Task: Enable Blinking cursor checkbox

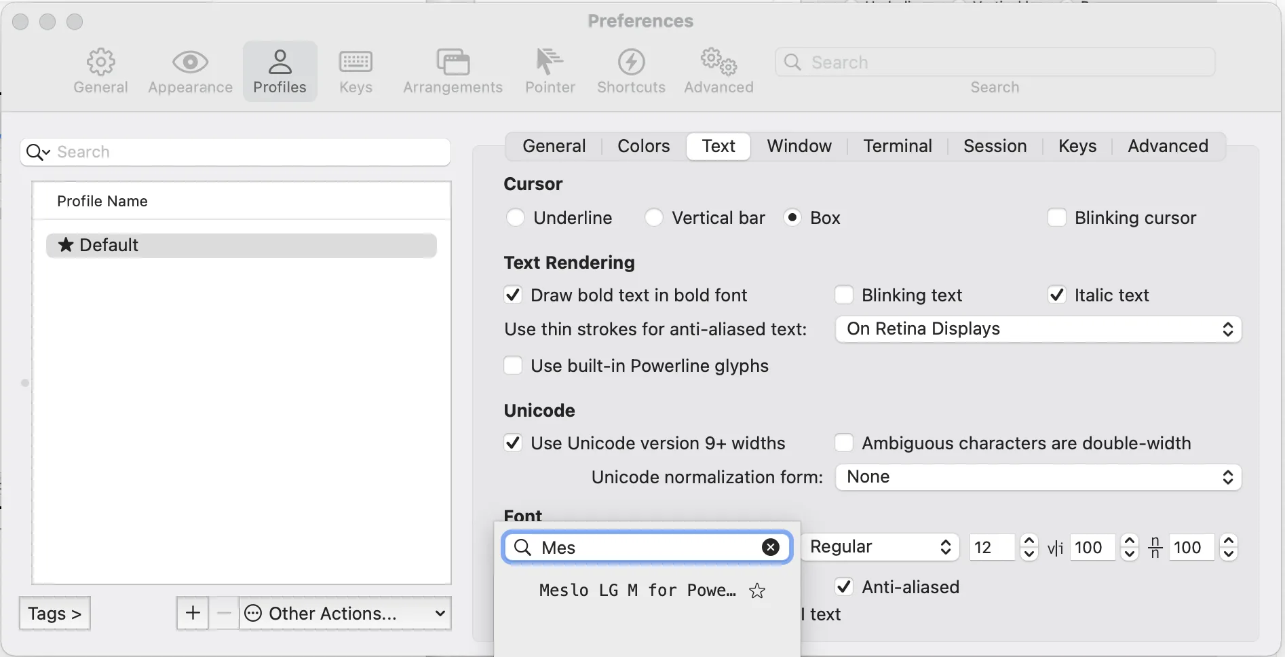Action: point(1057,218)
